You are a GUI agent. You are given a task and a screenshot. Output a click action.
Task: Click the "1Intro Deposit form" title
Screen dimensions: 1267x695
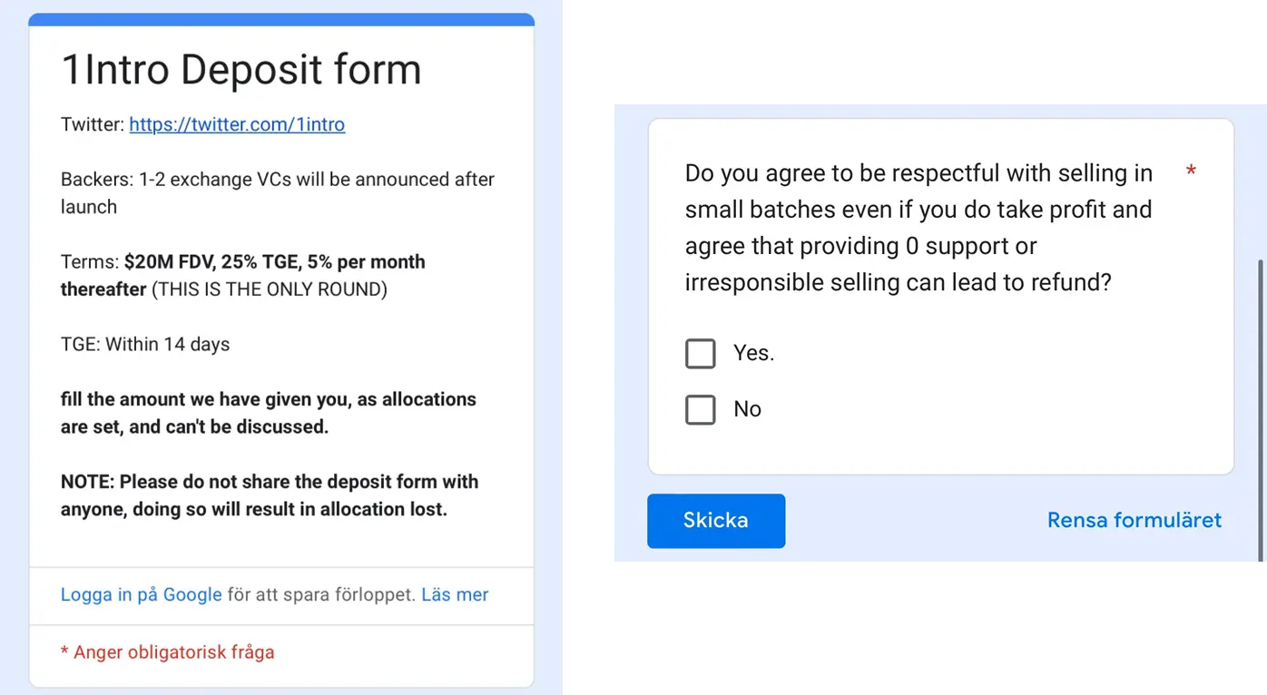coord(241,70)
